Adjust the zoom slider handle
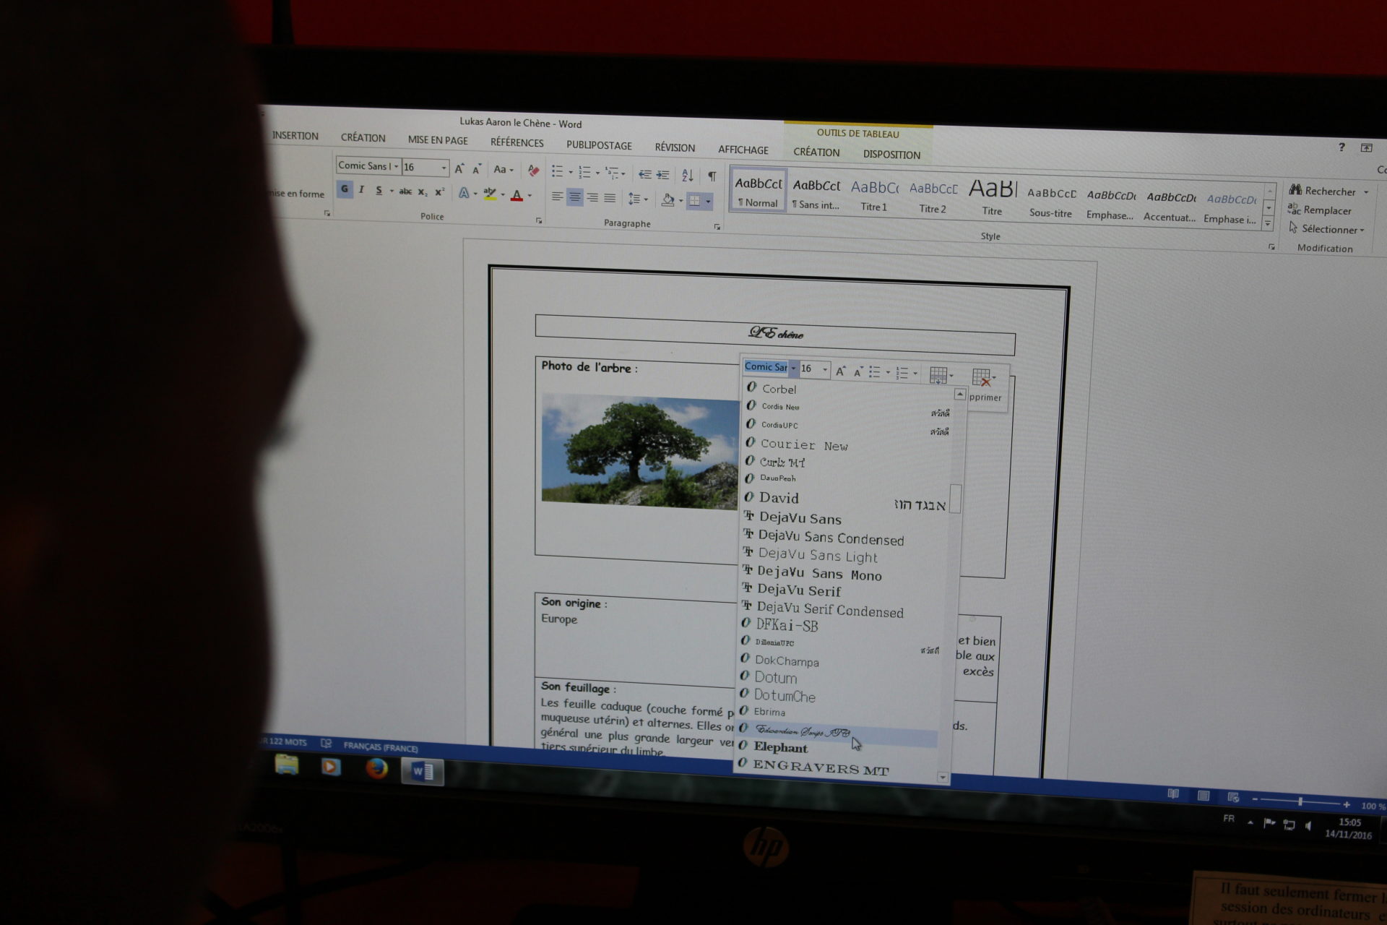Screen dimensions: 1387x925 (1300, 801)
